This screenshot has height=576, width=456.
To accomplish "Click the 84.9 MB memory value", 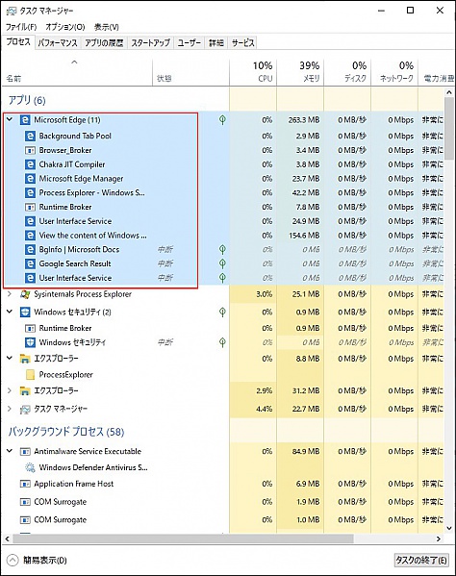I will [306, 451].
